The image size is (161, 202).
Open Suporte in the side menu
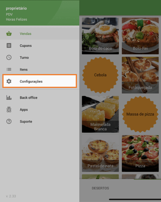tap(39, 121)
